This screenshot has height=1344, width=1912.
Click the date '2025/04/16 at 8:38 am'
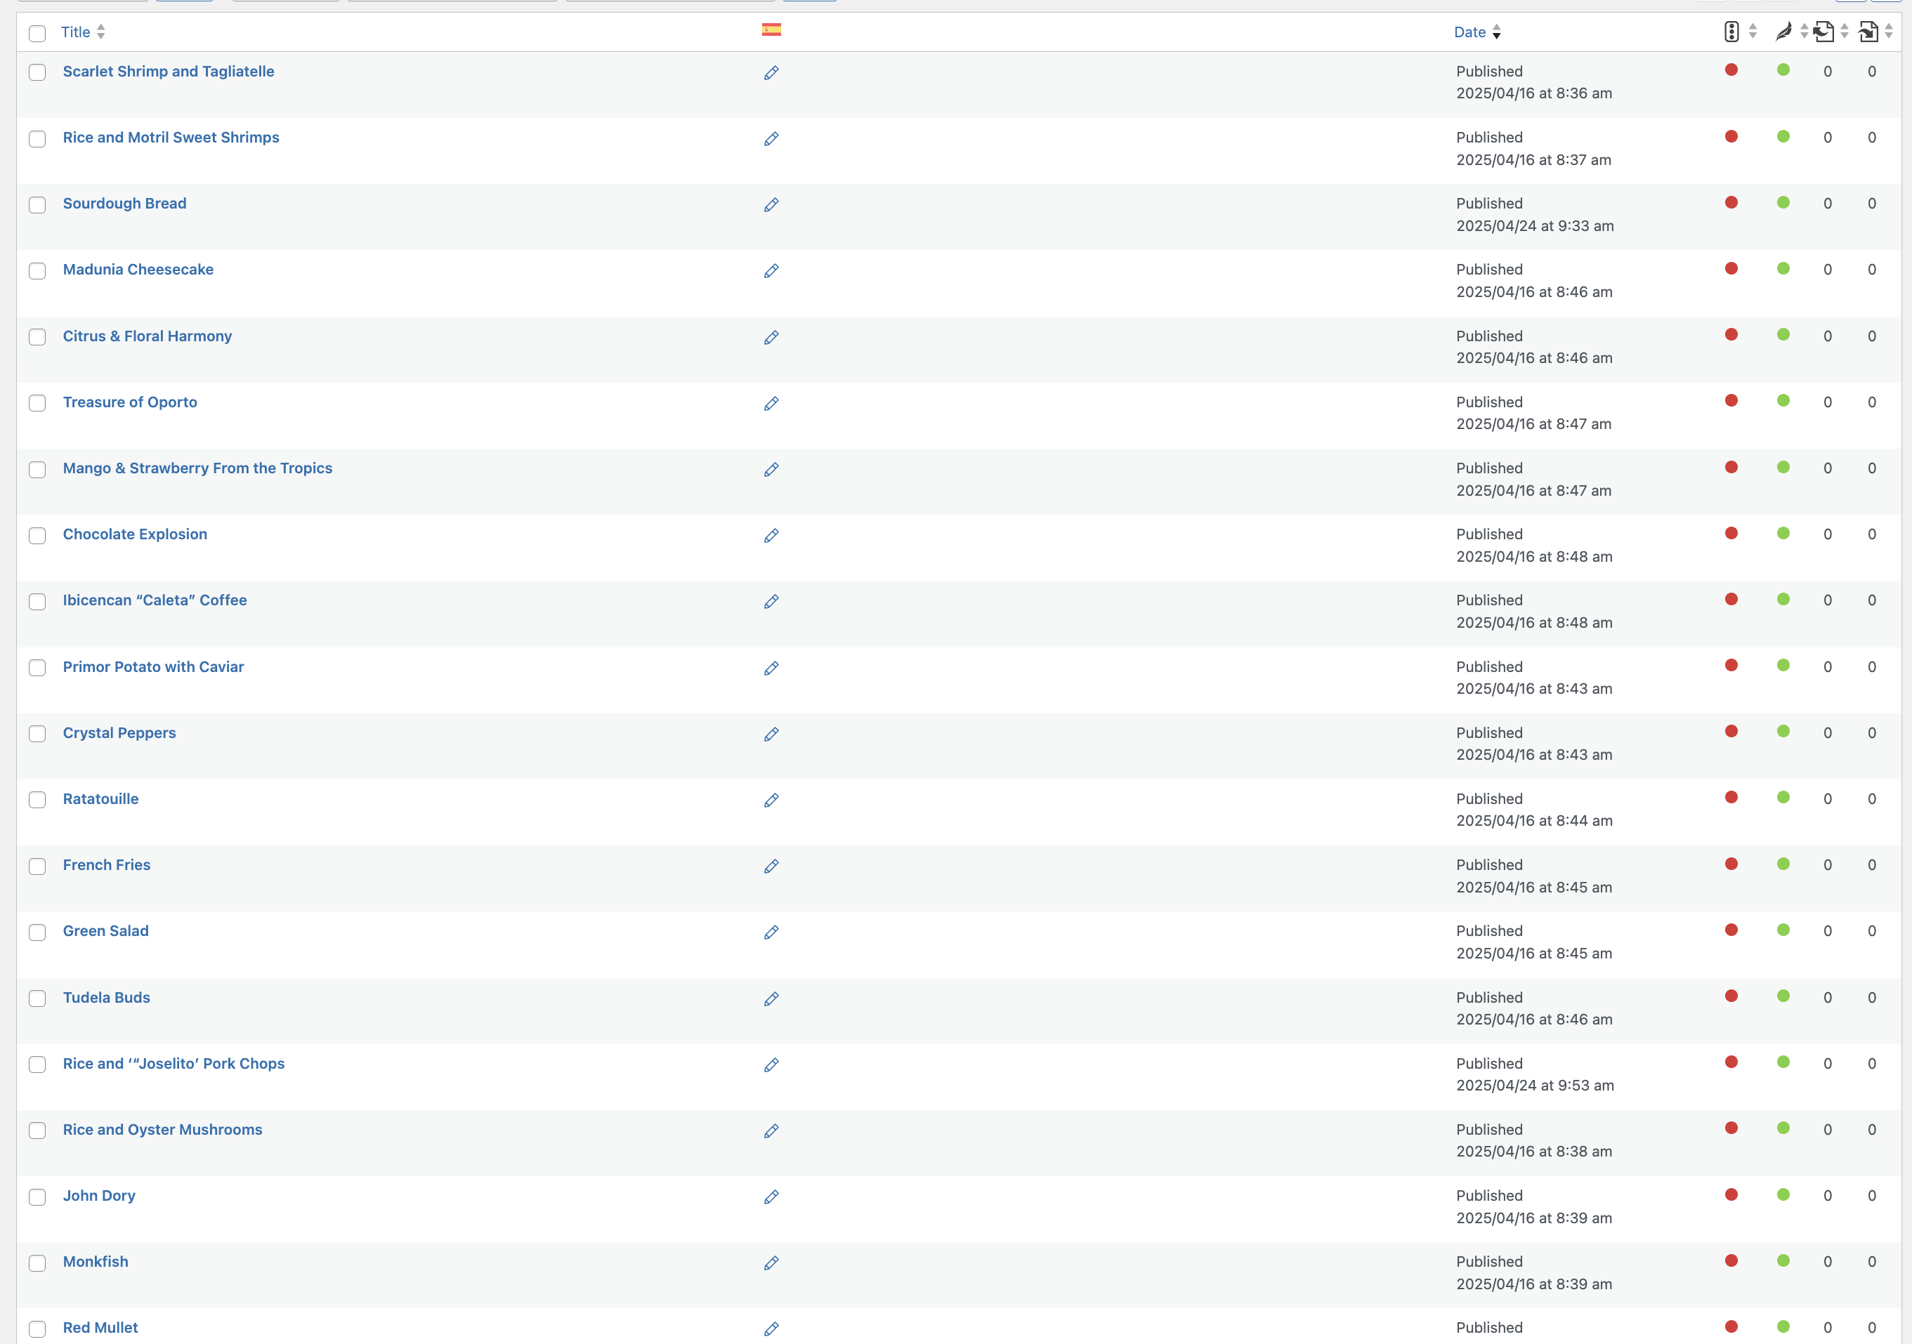(1534, 1152)
